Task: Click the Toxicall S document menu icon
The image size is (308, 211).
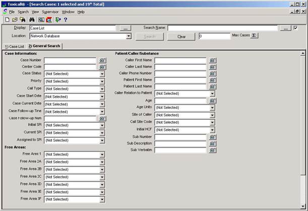Action: click(x=5, y=12)
